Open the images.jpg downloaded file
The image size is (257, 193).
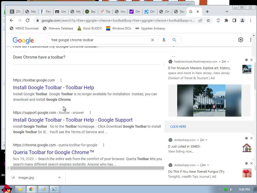pyautogui.click(x=26, y=178)
